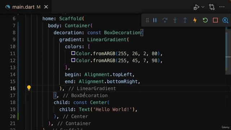Image resolution: width=231 pixels, height=130 pixels.
Task: Click BoxDecoration on line 8
Action: (x=122, y=32)
